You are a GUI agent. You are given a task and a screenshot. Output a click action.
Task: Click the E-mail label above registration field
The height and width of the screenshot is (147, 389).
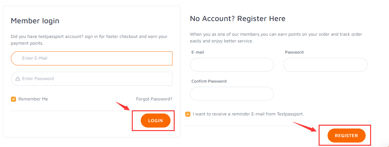click(198, 52)
